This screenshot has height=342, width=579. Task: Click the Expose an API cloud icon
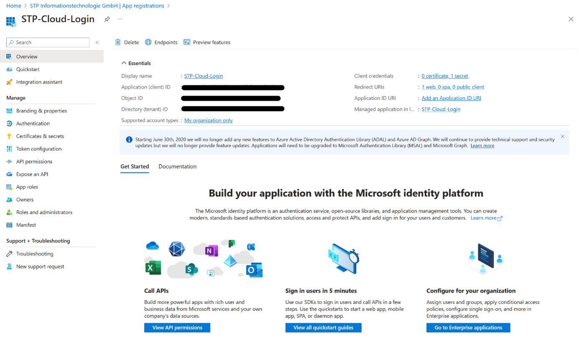(9, 174)
